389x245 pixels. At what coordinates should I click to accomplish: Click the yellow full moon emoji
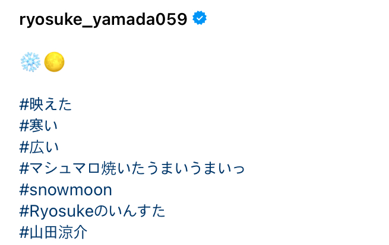(x=54, y=62)
